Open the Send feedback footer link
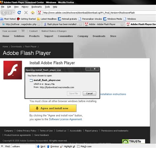The width and height of the screenshot is (156, 148). (x=41, y=135)
